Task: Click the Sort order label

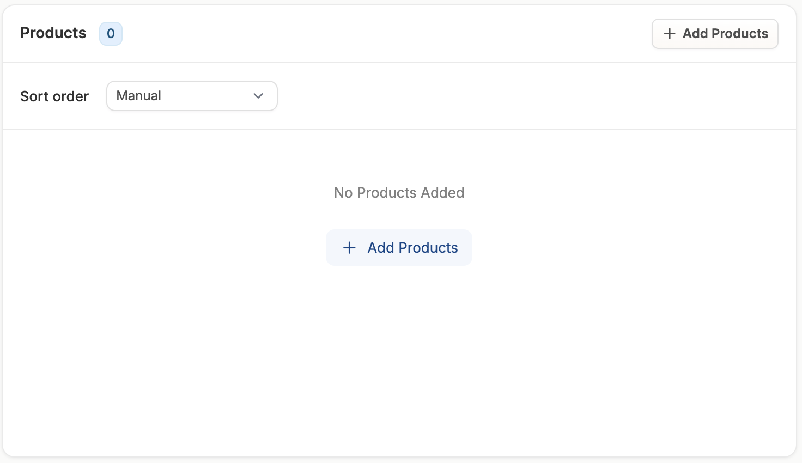Action: click(x=54, y=96)
